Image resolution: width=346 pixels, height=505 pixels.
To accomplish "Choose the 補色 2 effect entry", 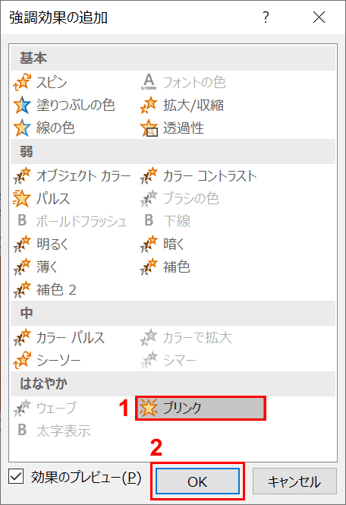I will pyautogui.click(x=45, y=289).
